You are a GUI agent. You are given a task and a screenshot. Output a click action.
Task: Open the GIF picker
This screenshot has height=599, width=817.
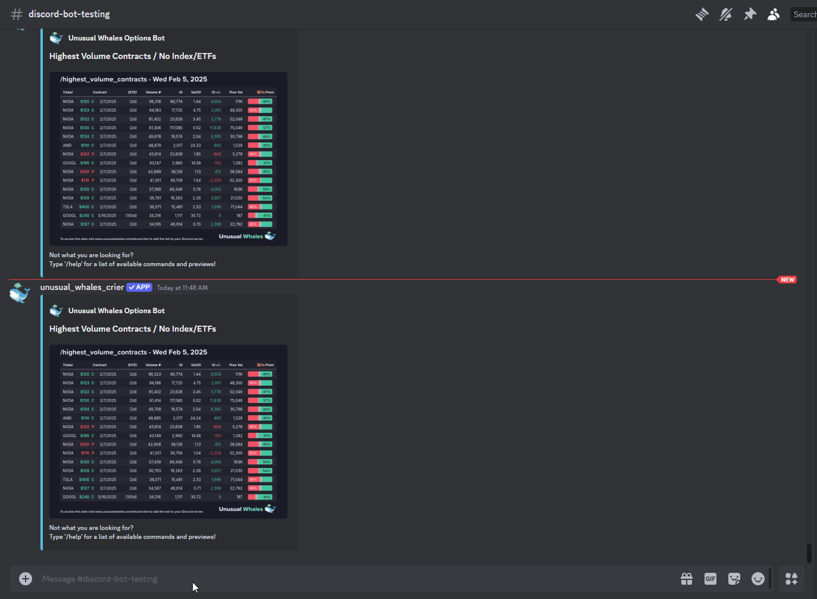[710, 579]
